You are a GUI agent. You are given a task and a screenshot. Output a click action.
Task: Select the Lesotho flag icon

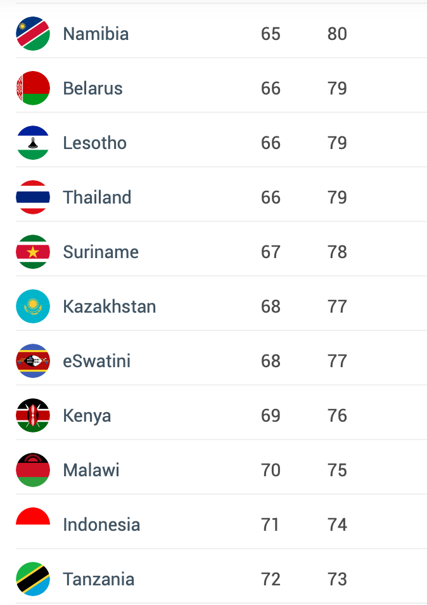click(x=33, y=143)
